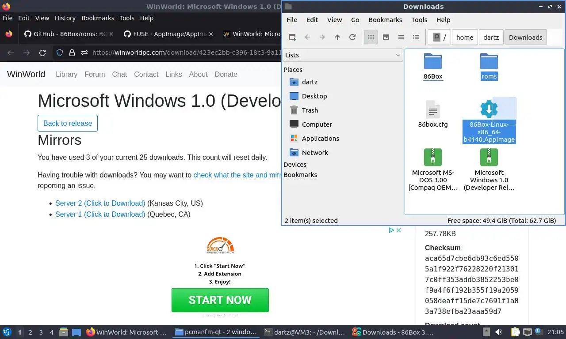This screenshot has height=339, width=566.
Task: Go back in file manager history
Action: click(x=307, y=37)
